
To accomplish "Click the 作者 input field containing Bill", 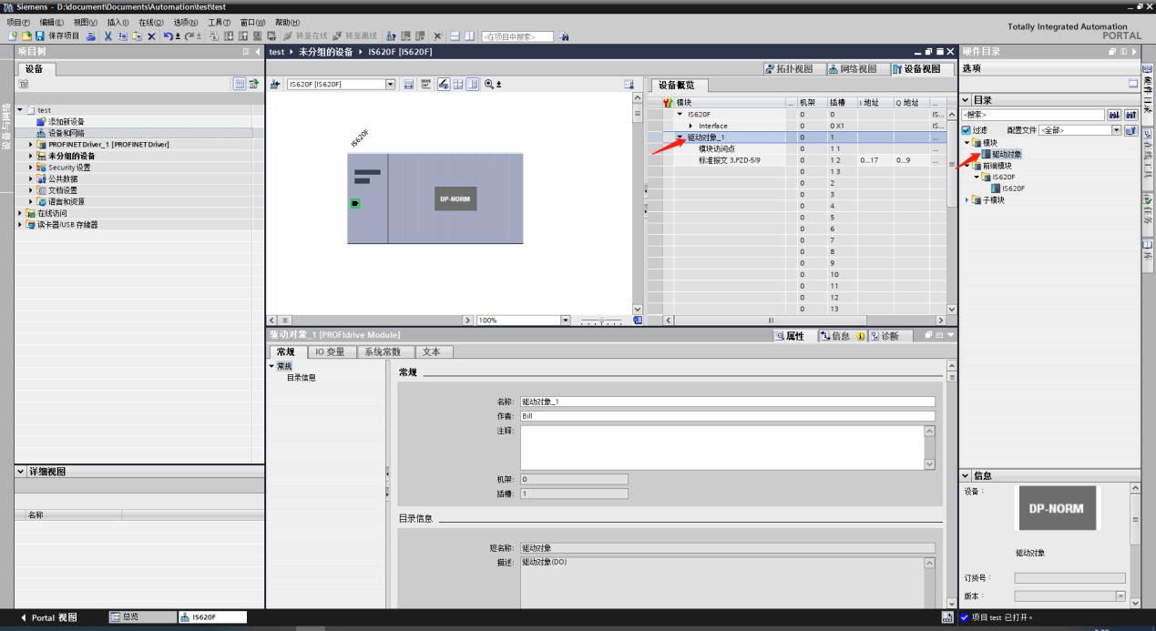I will [x=727, y=415].
